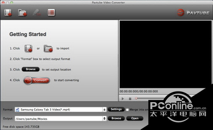Click the folder icon in Getting Started step 1
Viewport: 213px width, 130px height.
(x=48, y=48)
